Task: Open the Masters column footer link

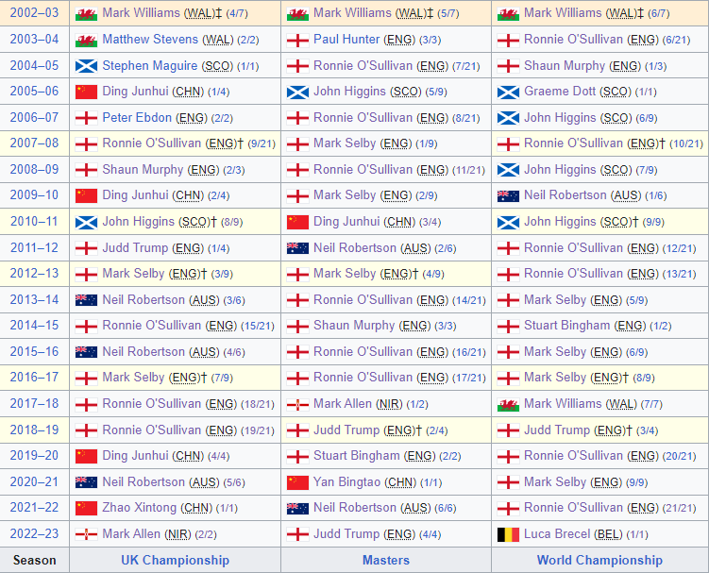Action: coord(385,560)
